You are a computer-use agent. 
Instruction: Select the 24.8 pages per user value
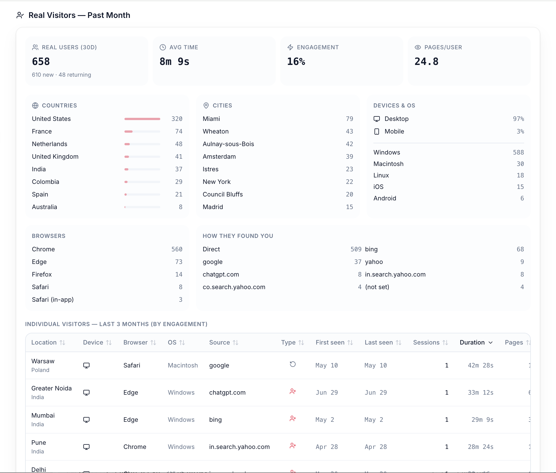tap(427, 62)
